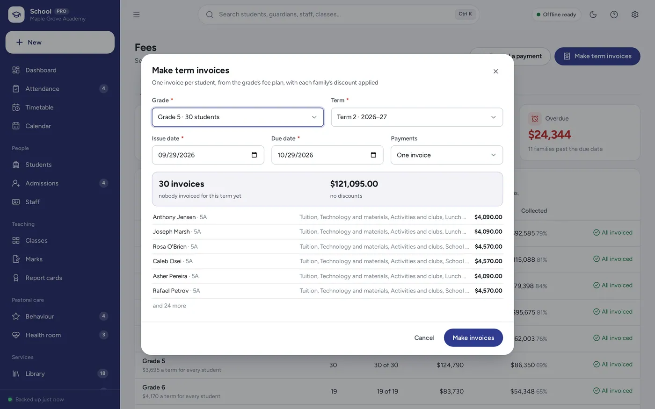The width and height of the screenshot is (655, 409).
Task: Click the search magnifier icon
Action: [210, 14]
